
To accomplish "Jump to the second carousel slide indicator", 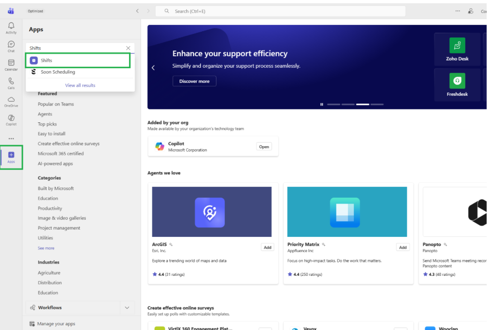I will (348, 105).
